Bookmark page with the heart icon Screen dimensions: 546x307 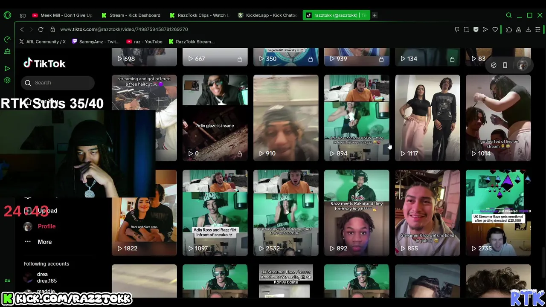495,29
